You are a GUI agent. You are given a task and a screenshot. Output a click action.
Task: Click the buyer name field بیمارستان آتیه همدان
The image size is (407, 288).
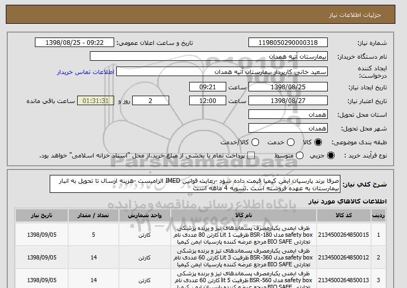point(209,57)
